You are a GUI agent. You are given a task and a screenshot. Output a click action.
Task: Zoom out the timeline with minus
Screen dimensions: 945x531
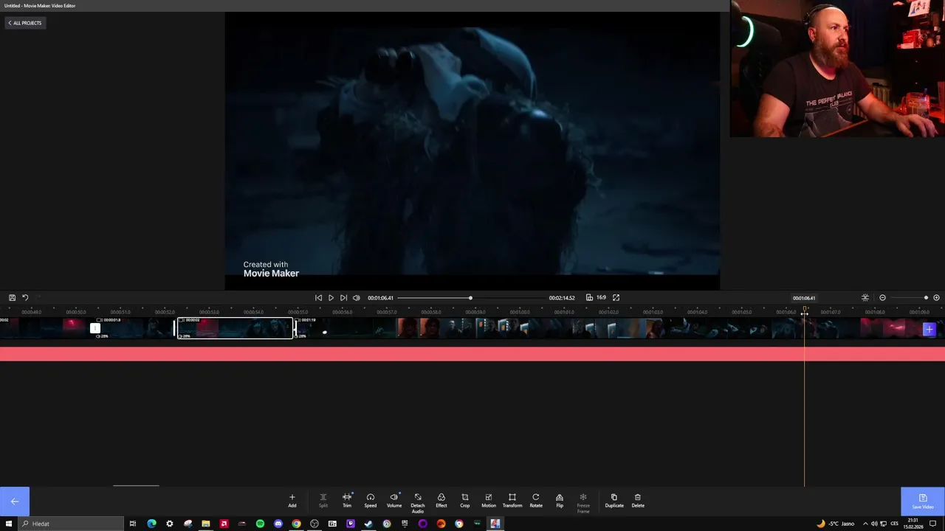click(x=882, y=297)
